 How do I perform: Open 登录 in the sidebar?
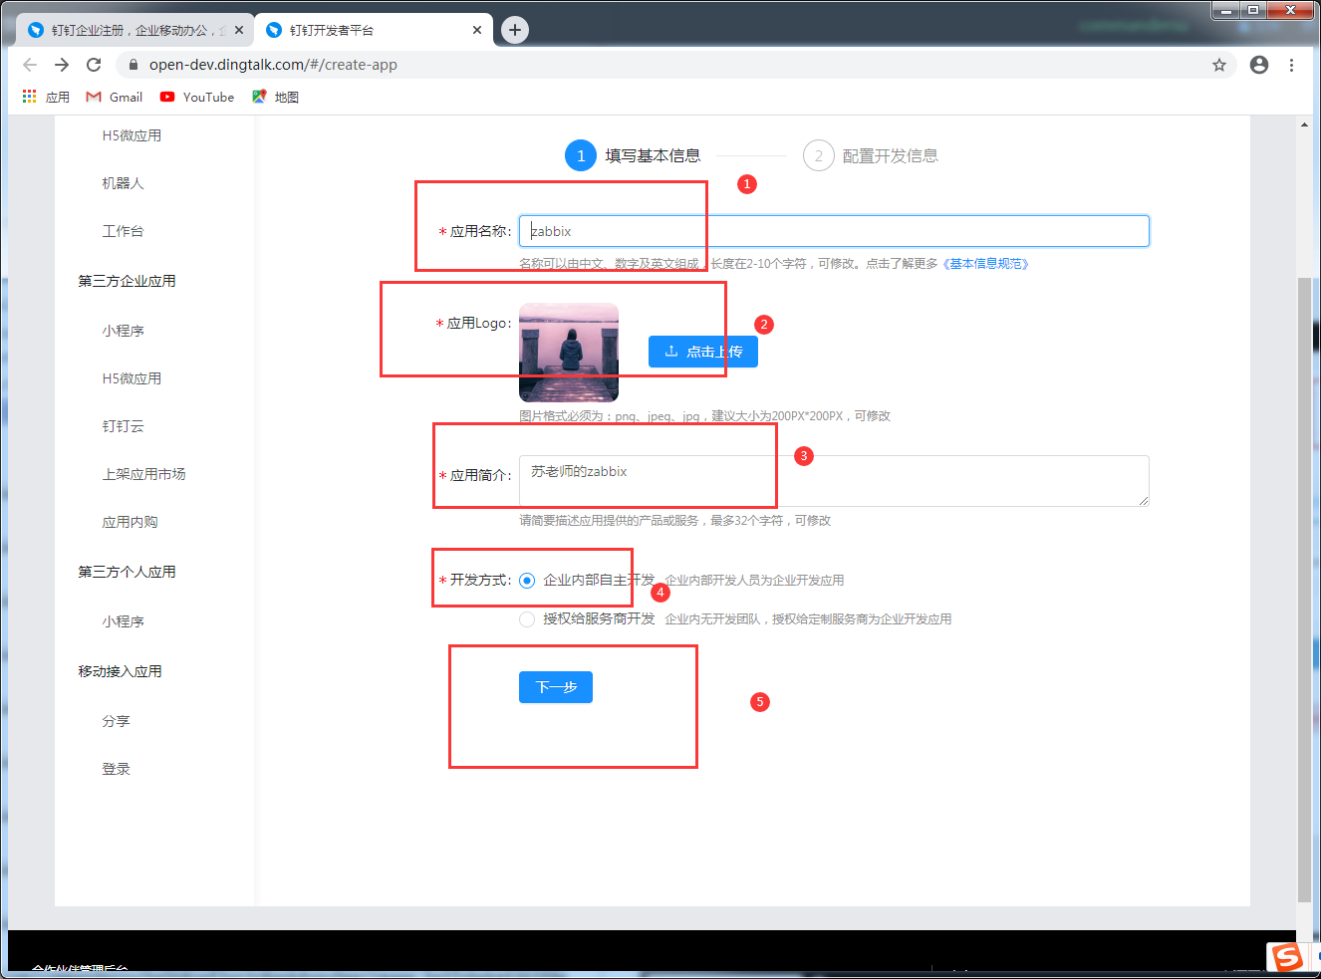coord(116,769)
